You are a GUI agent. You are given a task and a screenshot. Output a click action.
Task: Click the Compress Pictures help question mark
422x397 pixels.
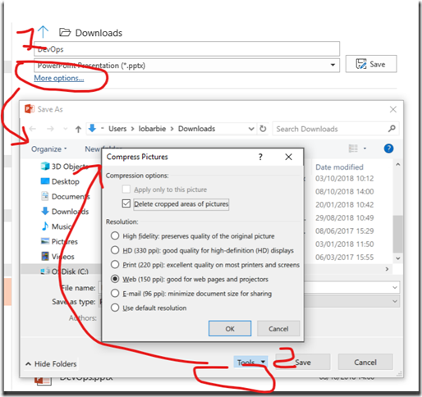tap(260, 157)
